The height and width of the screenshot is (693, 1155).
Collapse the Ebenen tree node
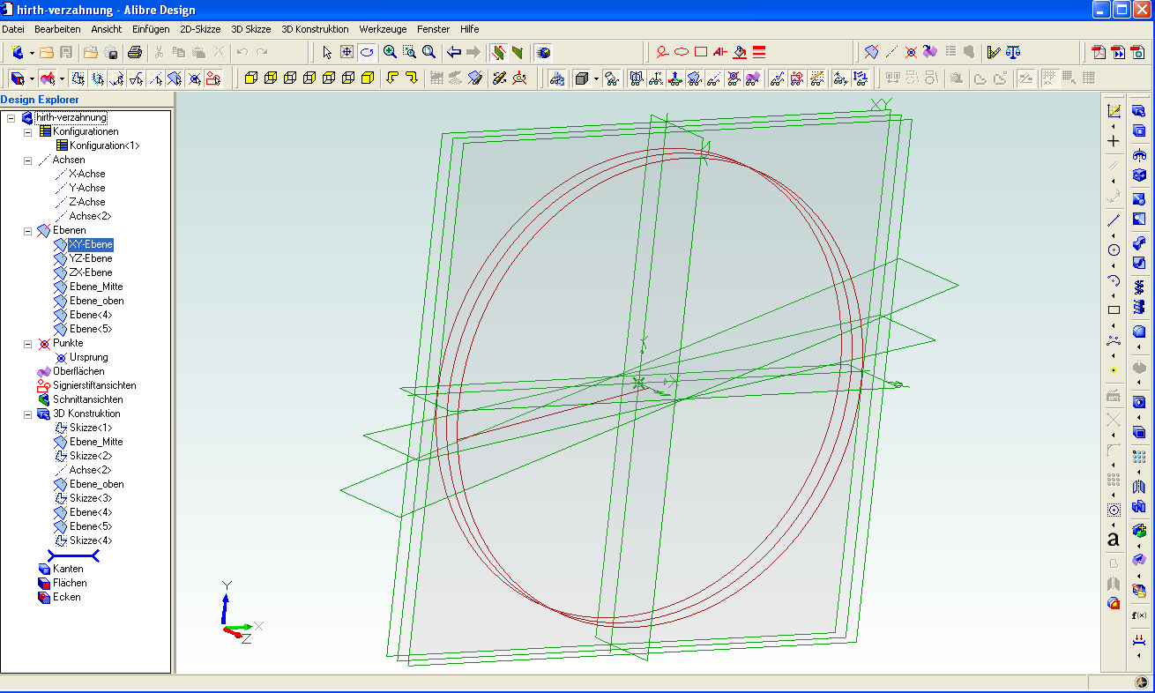tap(27, 230)
